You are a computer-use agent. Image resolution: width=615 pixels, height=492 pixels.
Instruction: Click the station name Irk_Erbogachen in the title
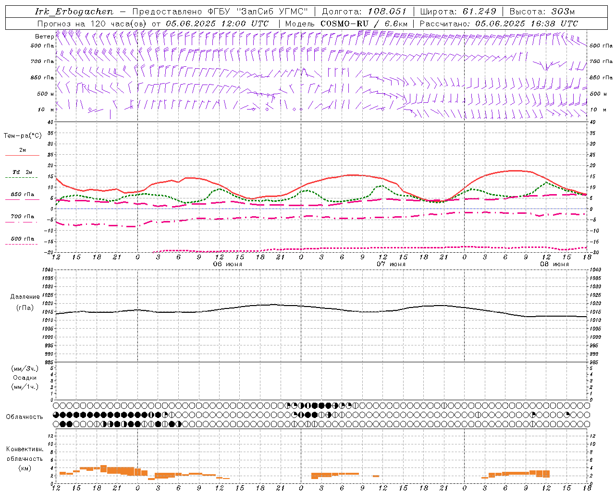pos(74,12)
